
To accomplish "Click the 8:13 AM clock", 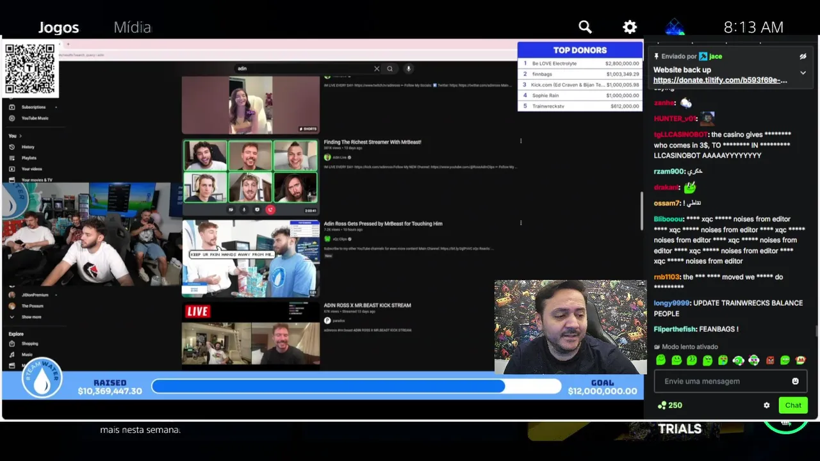I will [x=753, y=27].
